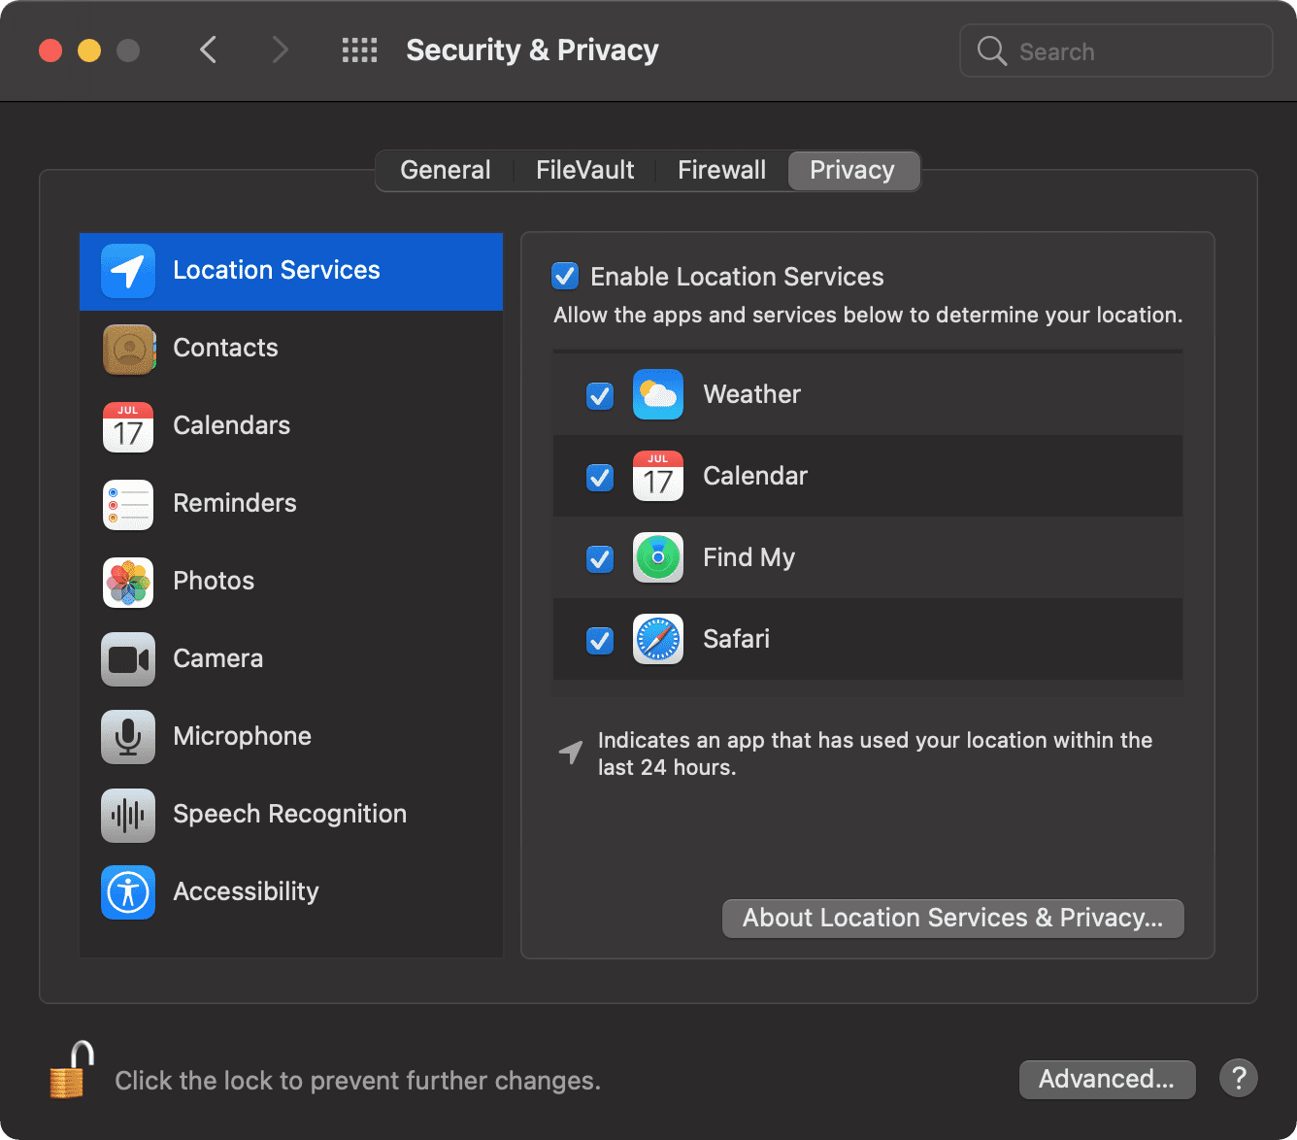This screenshot has height=1140, width=1297.
Task: Click the Accessibility icon in the sidebar
Action: point(127,892)
